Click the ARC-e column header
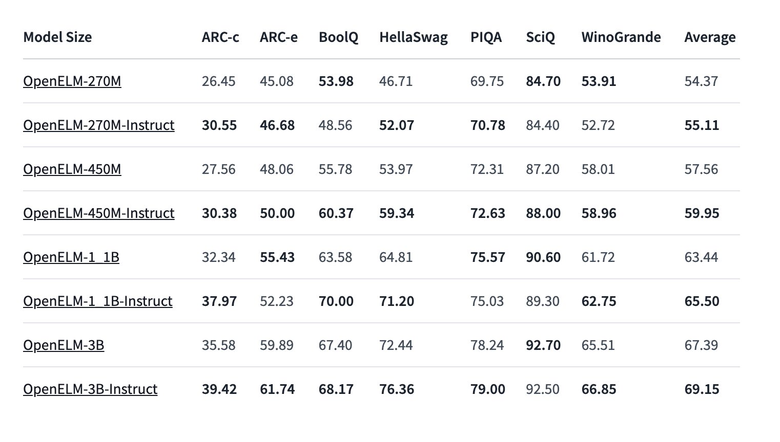Screen dimensions: 780x442 (x=279, y=37)
